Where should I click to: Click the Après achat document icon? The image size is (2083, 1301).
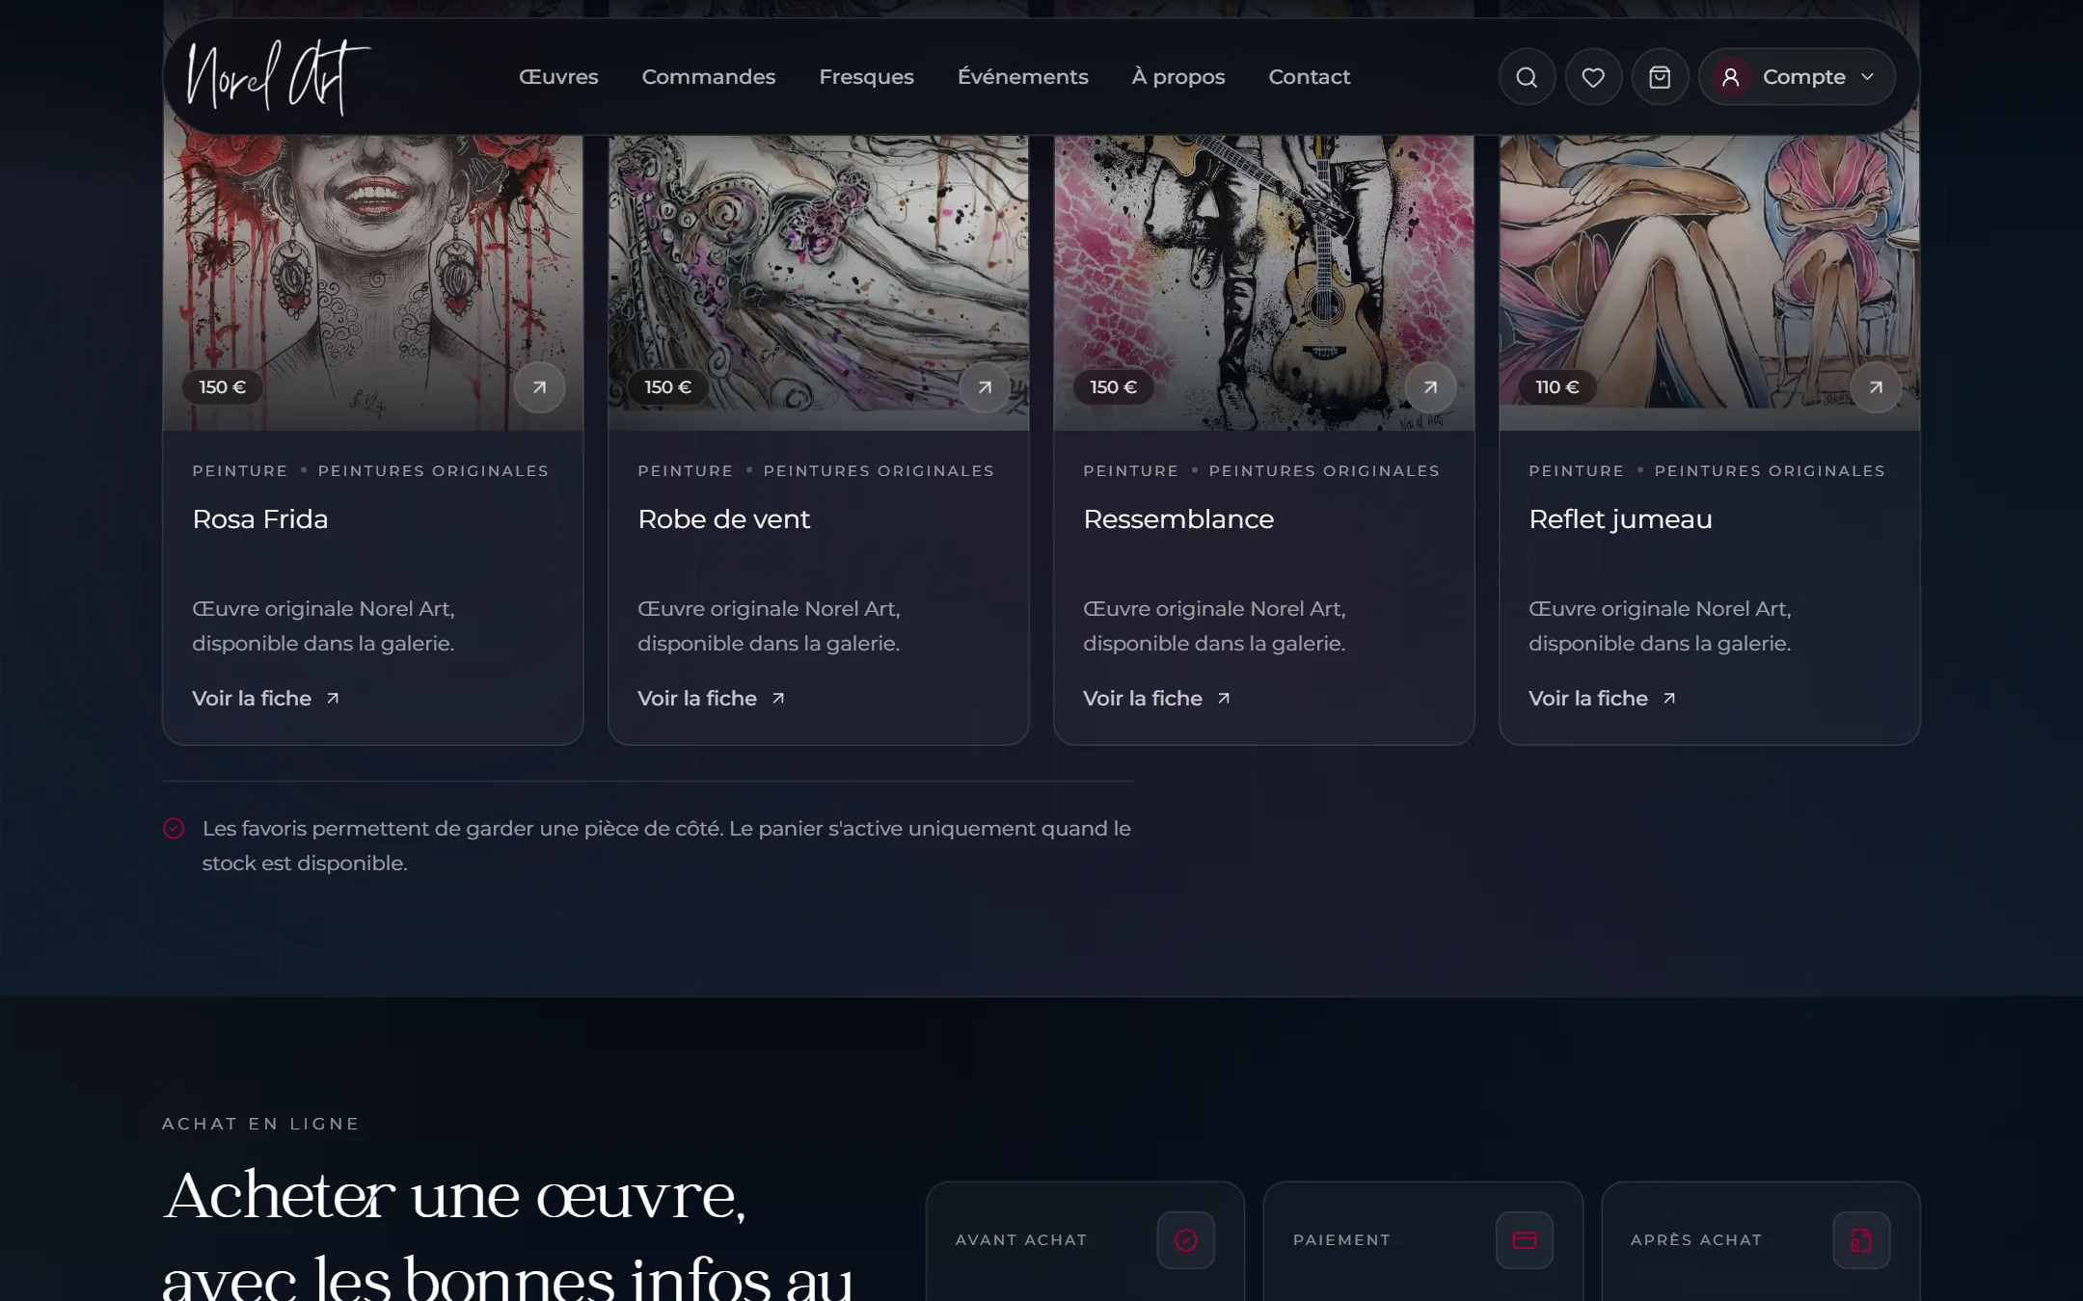[x=1861, y=1240]
